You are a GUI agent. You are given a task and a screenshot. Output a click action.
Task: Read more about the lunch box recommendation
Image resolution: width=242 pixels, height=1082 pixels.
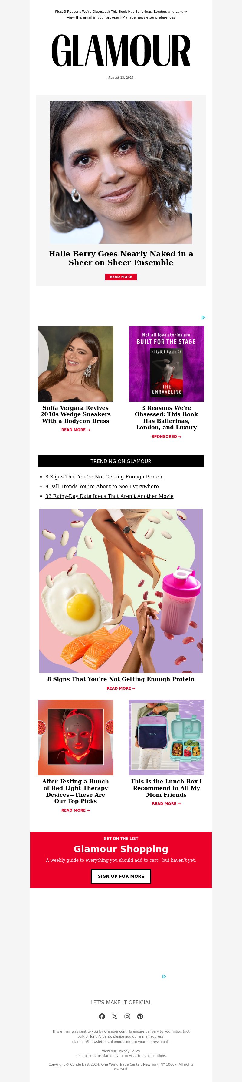[166, 803]
